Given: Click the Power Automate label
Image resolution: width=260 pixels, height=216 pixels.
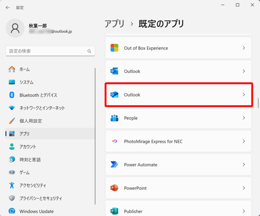Looking at the screenshot, I should coord(140,164).
